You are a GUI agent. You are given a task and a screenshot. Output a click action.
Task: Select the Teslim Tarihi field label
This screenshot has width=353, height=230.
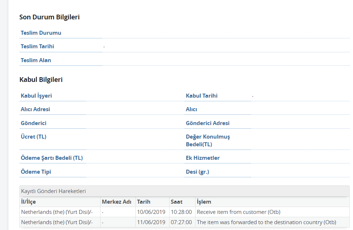tap(37, 46)
